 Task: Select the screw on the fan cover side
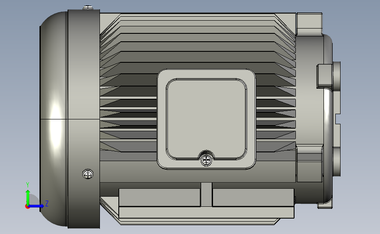pos(88,174)
